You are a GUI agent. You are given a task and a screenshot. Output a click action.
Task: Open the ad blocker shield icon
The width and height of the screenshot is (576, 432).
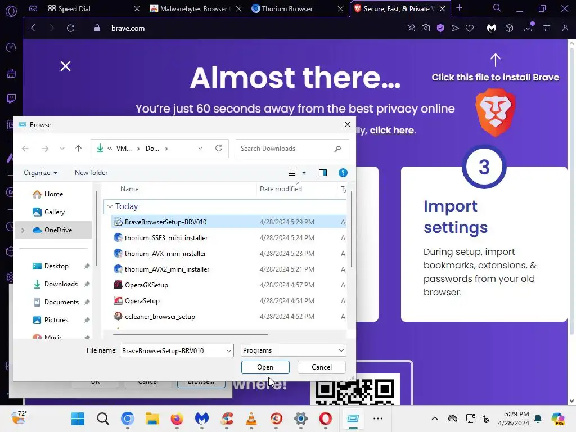coord(440,28)
